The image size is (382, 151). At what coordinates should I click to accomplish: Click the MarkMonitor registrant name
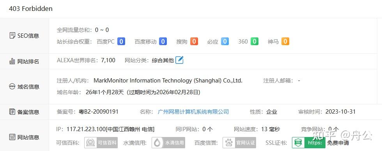point(168,81)
